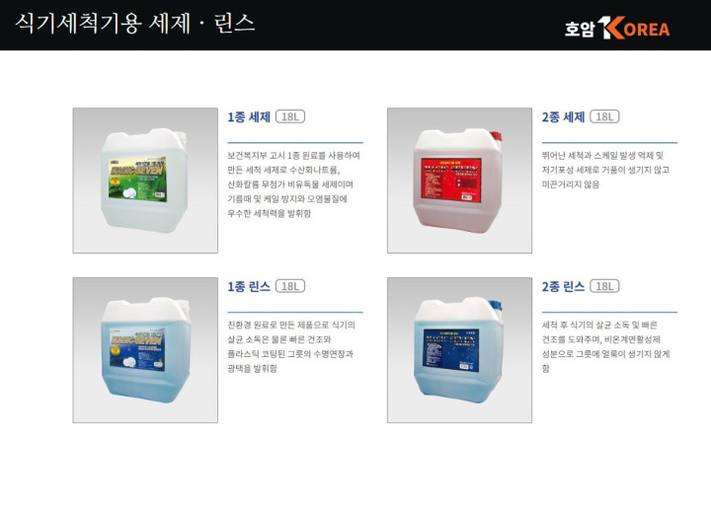Image resolution: width=711 pixels, height=510 pixels.
Task: Click the 2종 세제 description text
Action: tap(605, 170)
